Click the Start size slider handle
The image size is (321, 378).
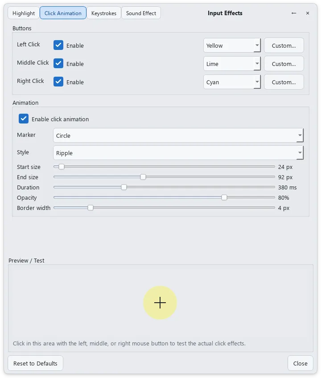point(62,167)
